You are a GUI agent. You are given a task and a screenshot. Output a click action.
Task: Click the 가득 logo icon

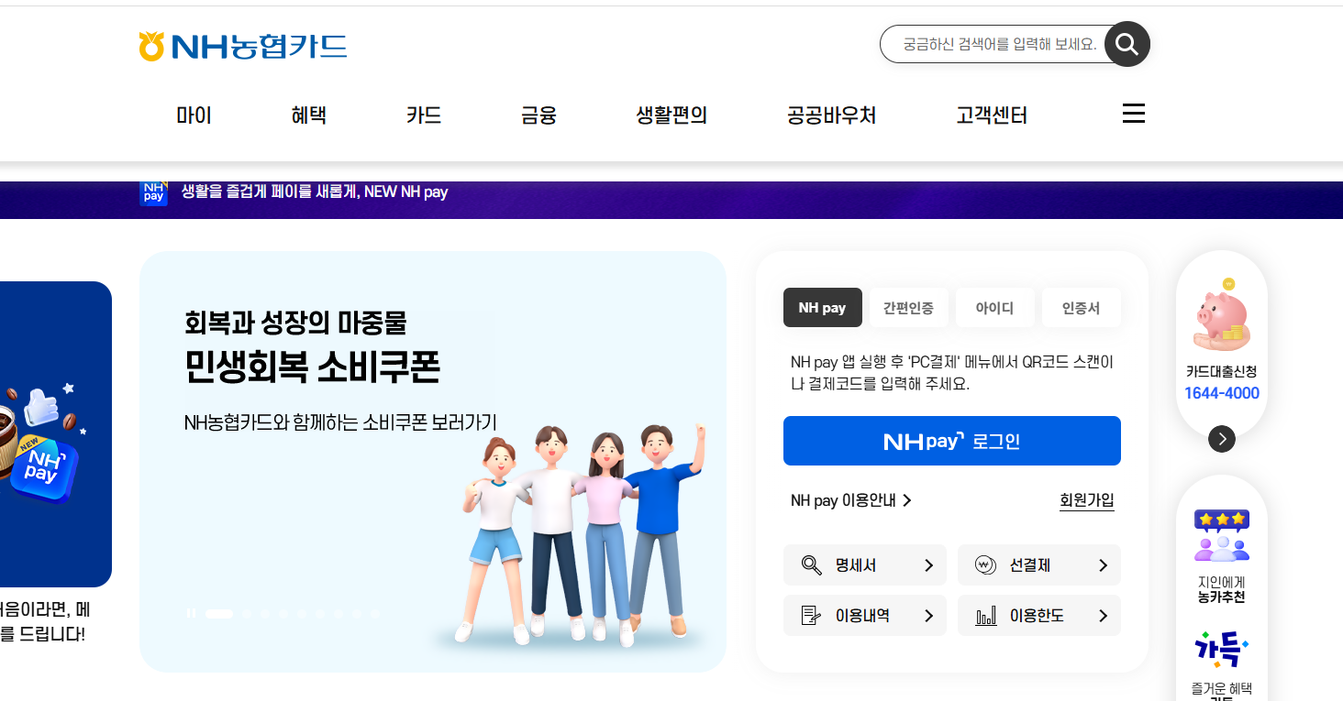[1222, 648]
